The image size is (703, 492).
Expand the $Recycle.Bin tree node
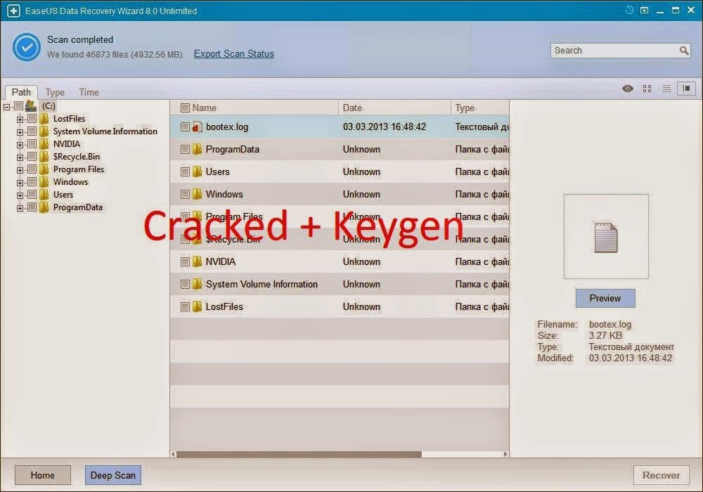click(x=20, y=157)
